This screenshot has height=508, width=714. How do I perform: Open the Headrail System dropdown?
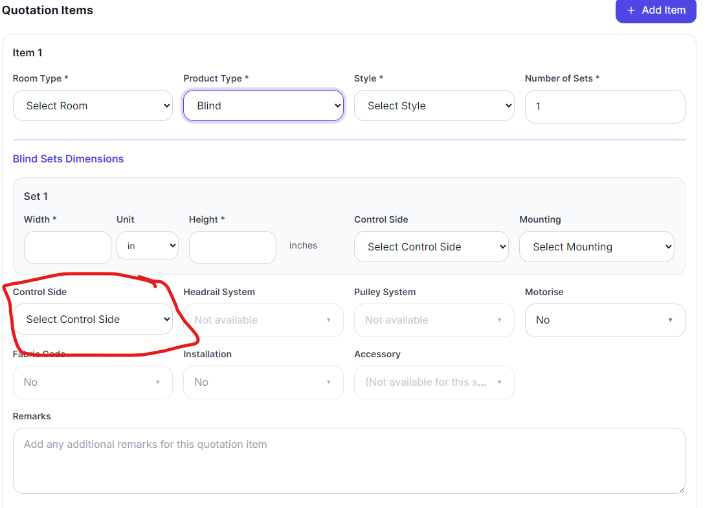pyautogui.click(x=263, y=320)
